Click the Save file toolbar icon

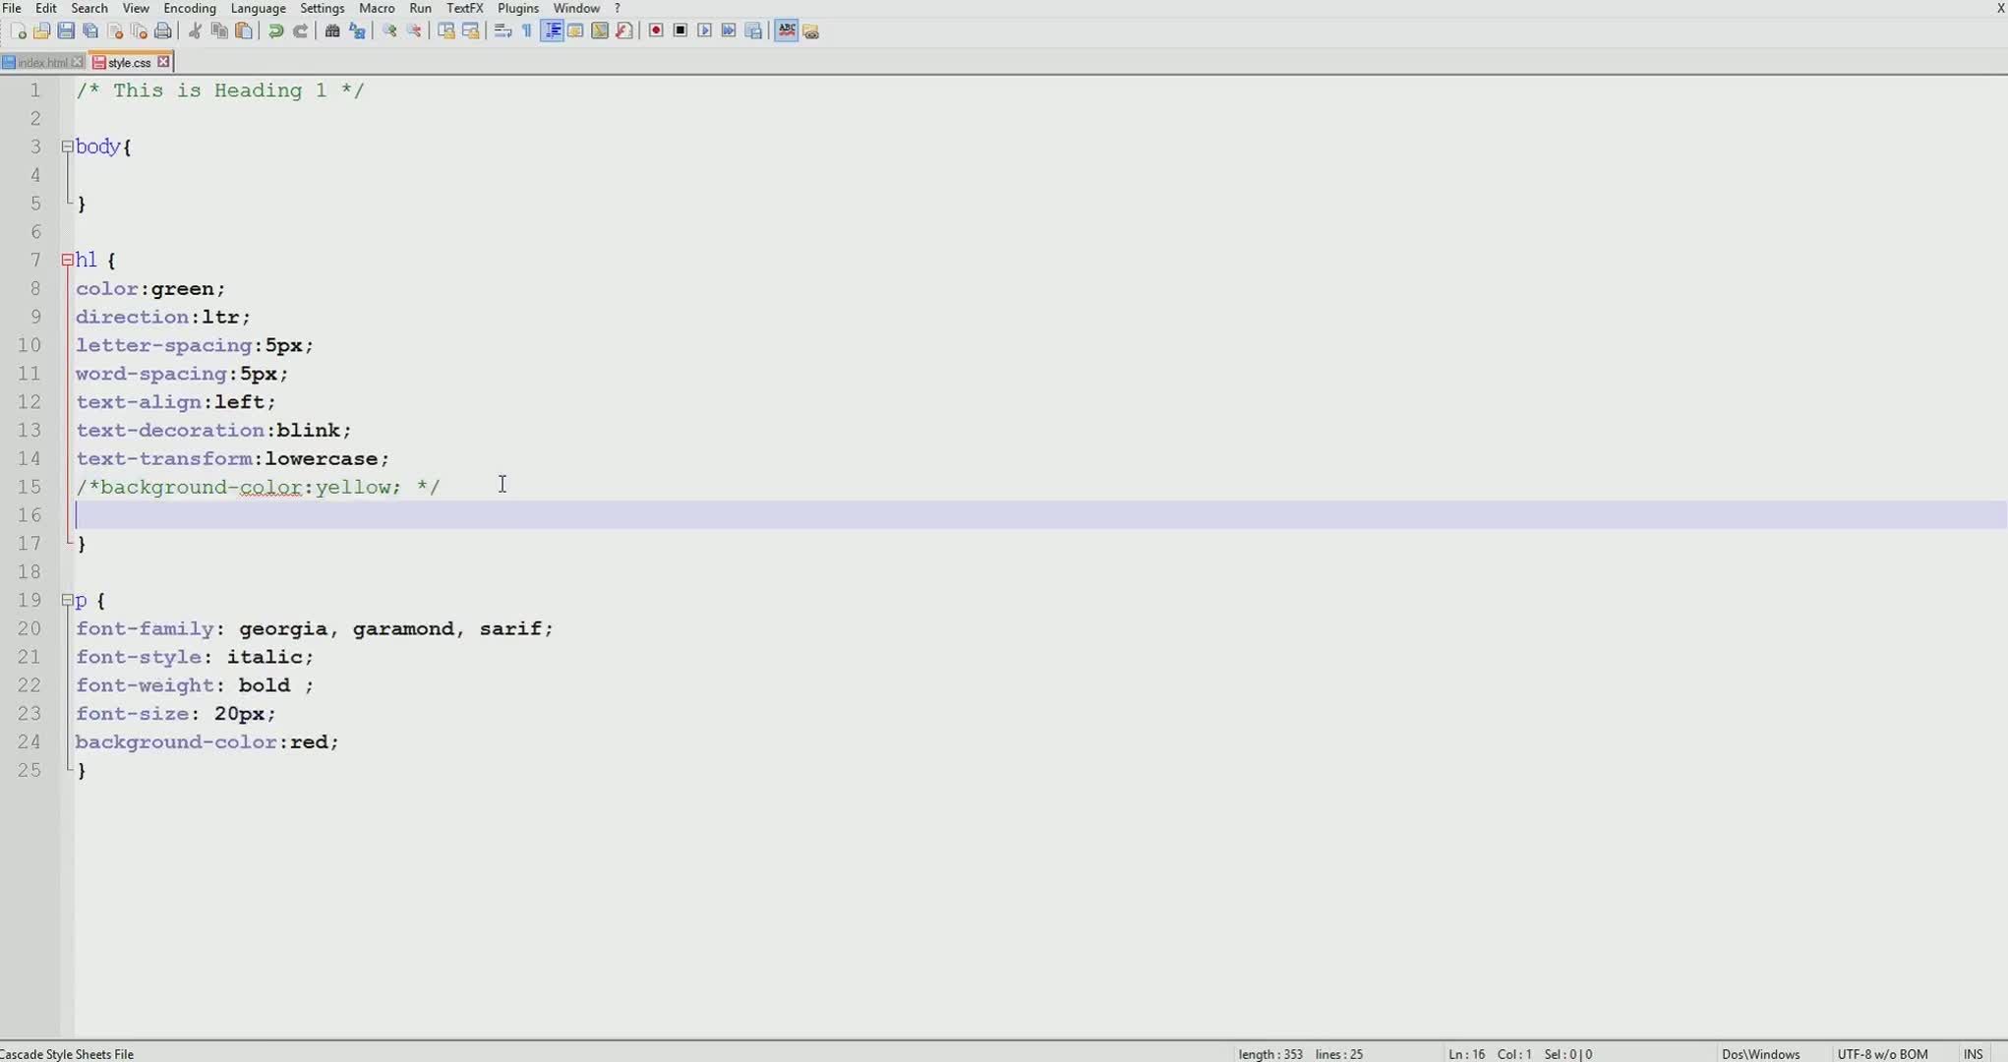tap(66, 31)
